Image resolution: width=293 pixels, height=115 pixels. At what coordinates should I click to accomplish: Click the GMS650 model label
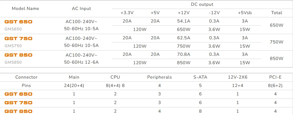click(13, 29)
